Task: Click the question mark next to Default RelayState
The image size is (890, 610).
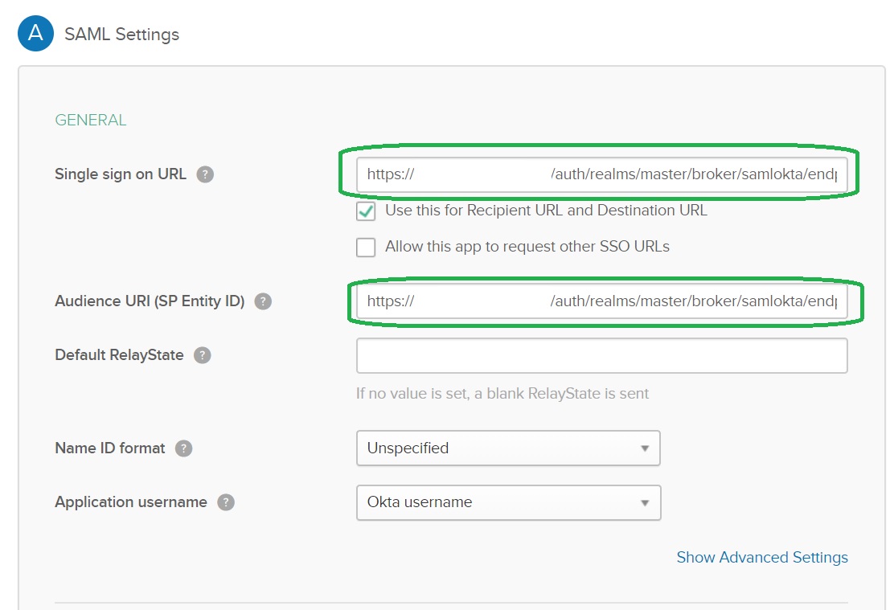Action: point(203,355)
